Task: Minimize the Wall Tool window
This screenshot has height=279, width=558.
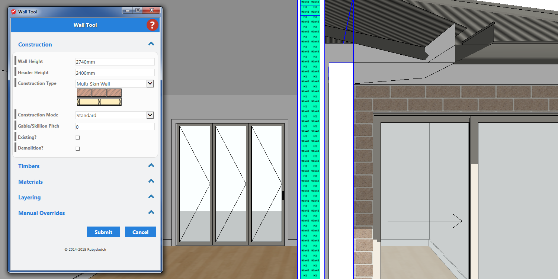Action: coord(128,10)
